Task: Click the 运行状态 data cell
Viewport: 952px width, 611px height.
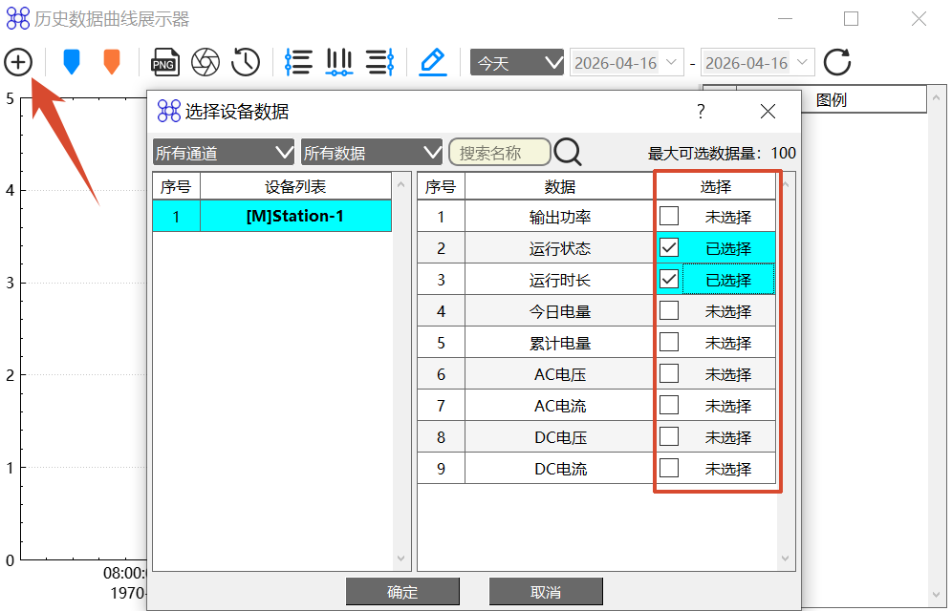Action: [x=560, y=248]
